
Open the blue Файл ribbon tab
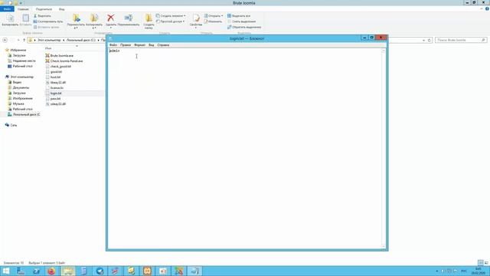tap(7, 9)
